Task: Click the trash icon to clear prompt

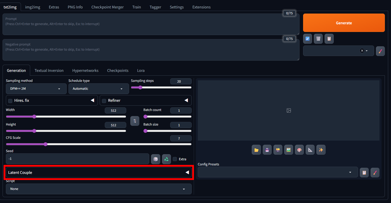Action: (x=318, y=39)
